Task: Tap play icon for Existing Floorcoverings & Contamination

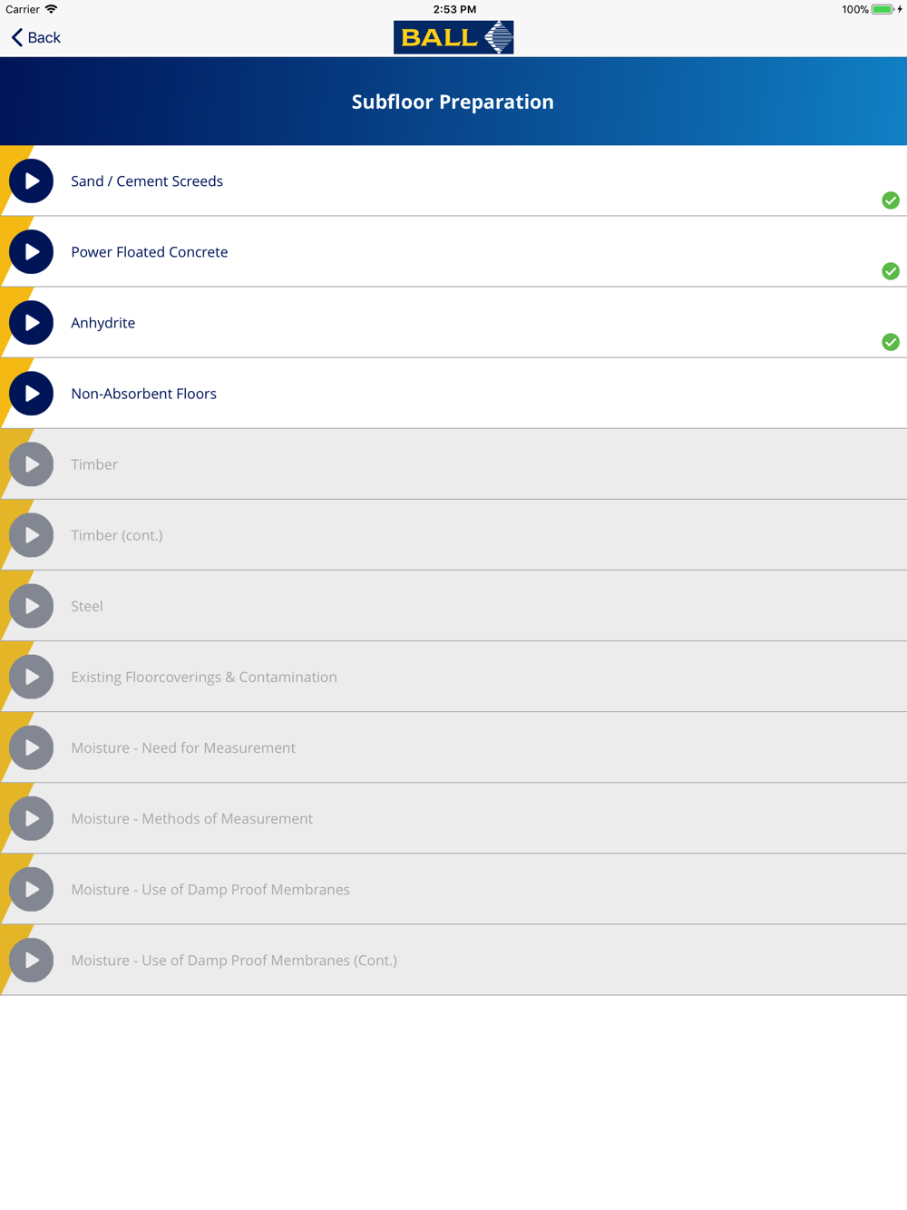Action: click(x=32, y=677)
